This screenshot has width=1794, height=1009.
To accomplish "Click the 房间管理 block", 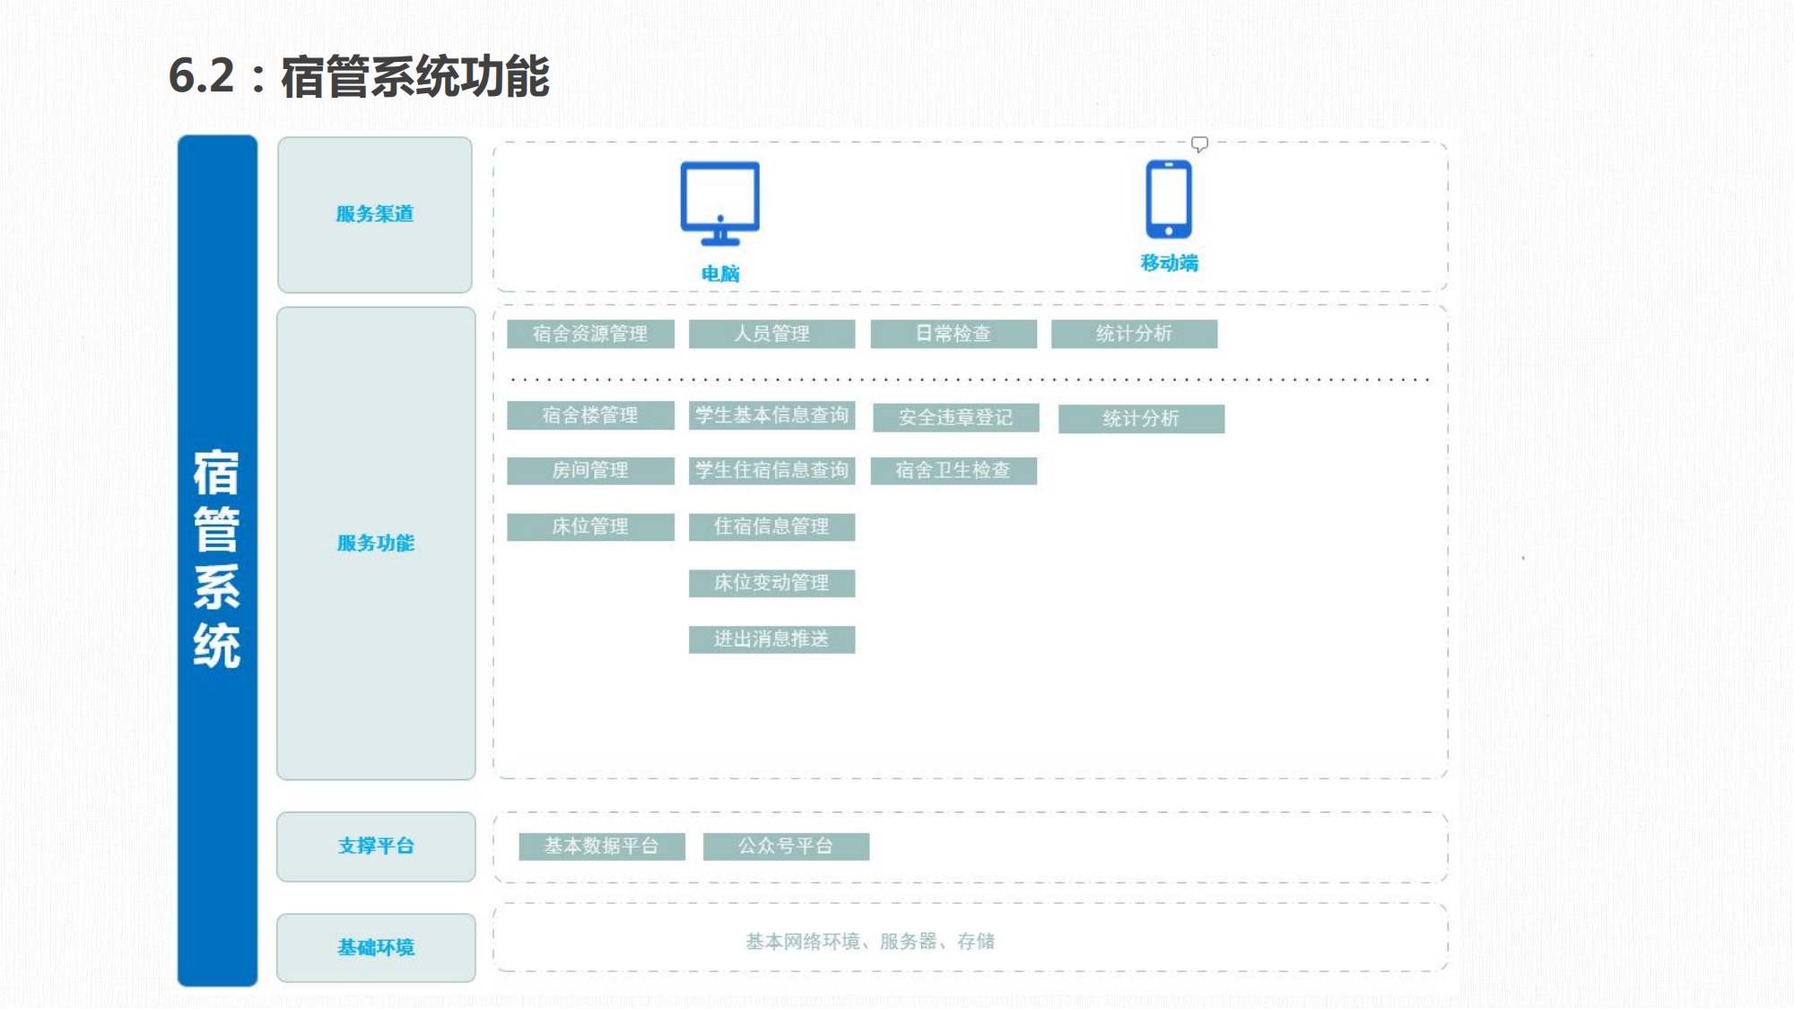I will click(590, 470).
